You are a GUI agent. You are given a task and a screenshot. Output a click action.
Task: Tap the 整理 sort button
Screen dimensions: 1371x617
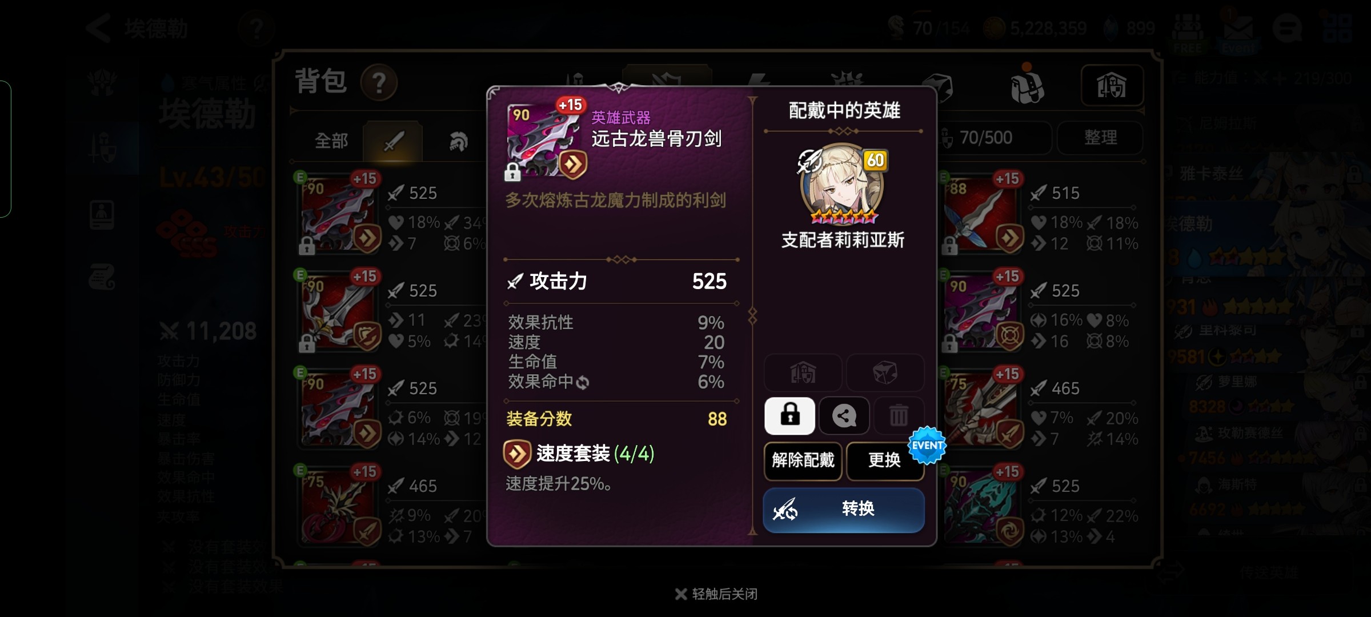[x=1100, y=138]
